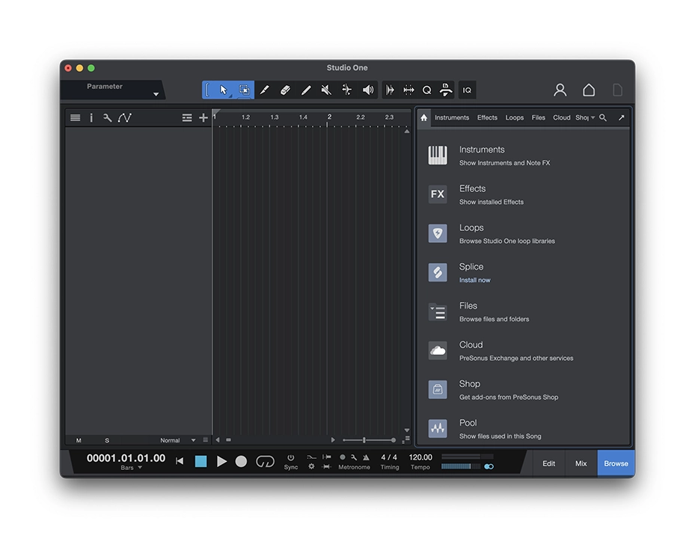
Task: Click the Add Tracks plus icon
Action: [203, 118]
